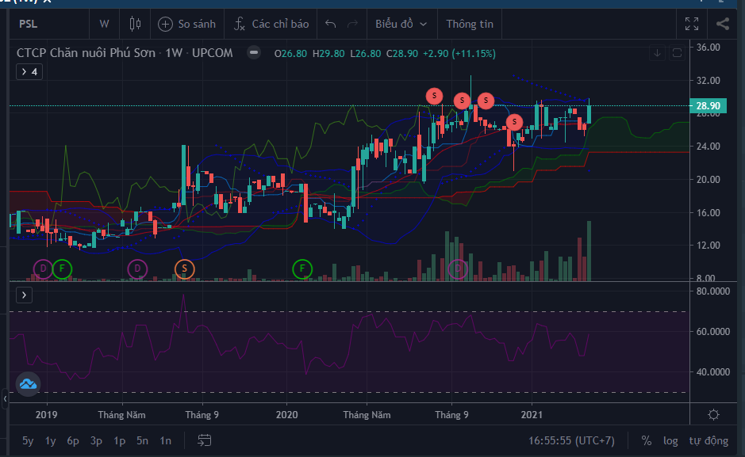
Task: Click the PSL symbol search button
Action: pos(29,24)
